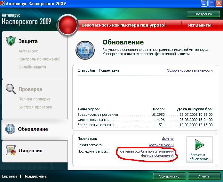Open Обзор вирусной активности link
The width and height of the screenshot is (223, 182).
click(x=190, y=70)
